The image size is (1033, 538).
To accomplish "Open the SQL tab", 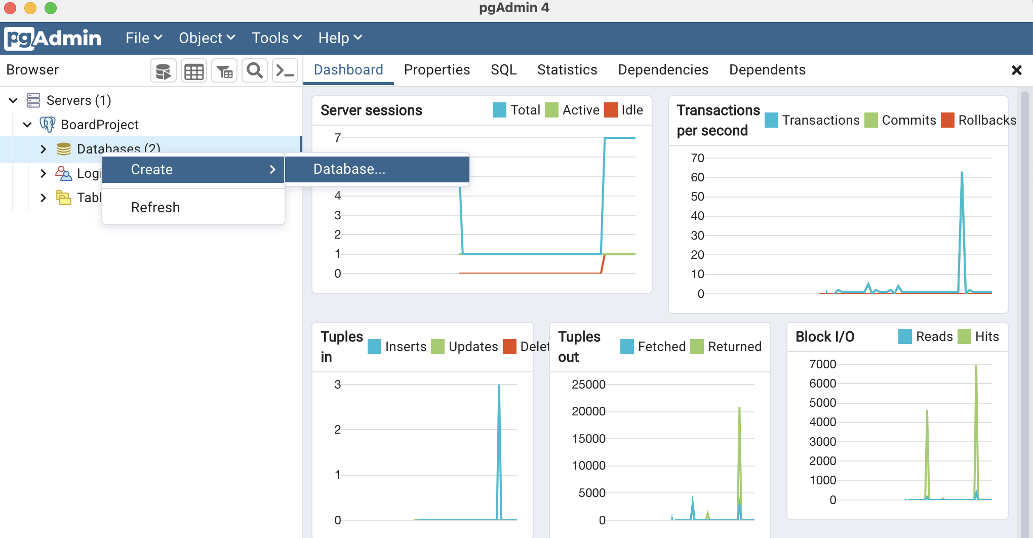I will point(503,70).
